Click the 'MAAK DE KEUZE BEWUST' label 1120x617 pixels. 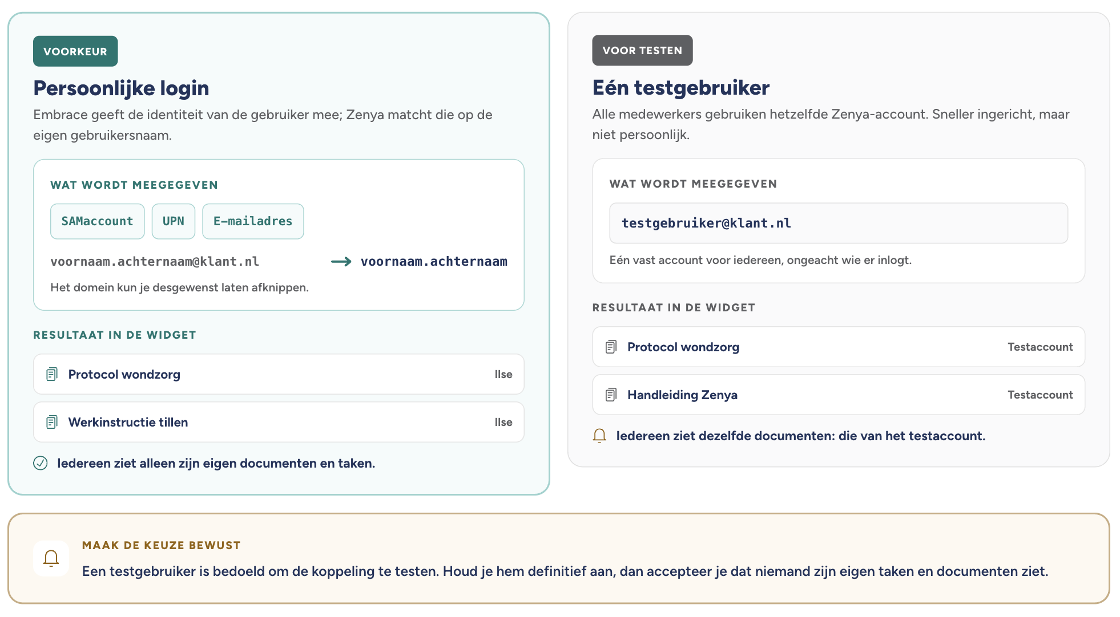[161, 545]
